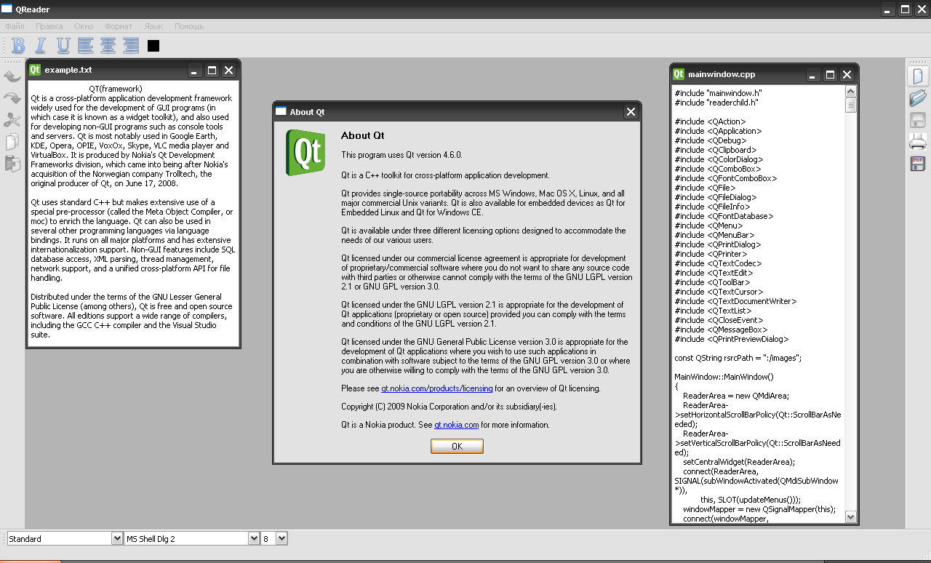Open the Правка menu
The height and width of the screenshot is (563, 931).
(49, 26)
